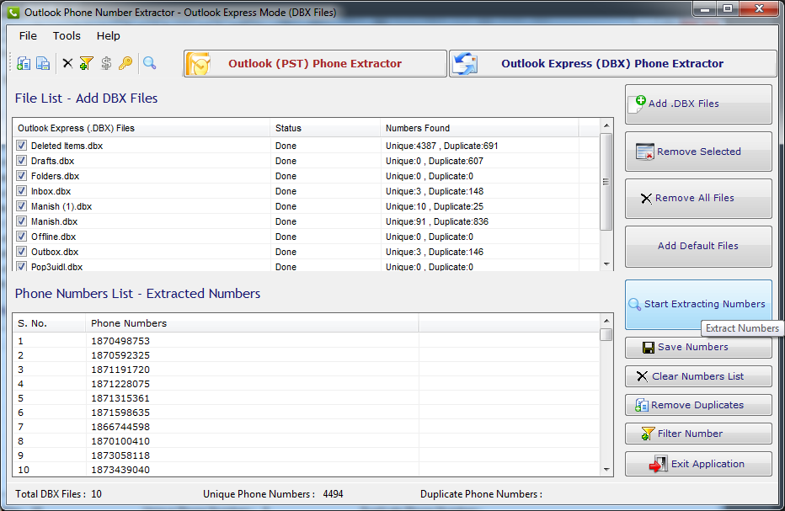This screenshot has height=511, width=785.
Task: Click file list scrollbar down arrow
Action: pyautogui.click(x=606, y=264)
